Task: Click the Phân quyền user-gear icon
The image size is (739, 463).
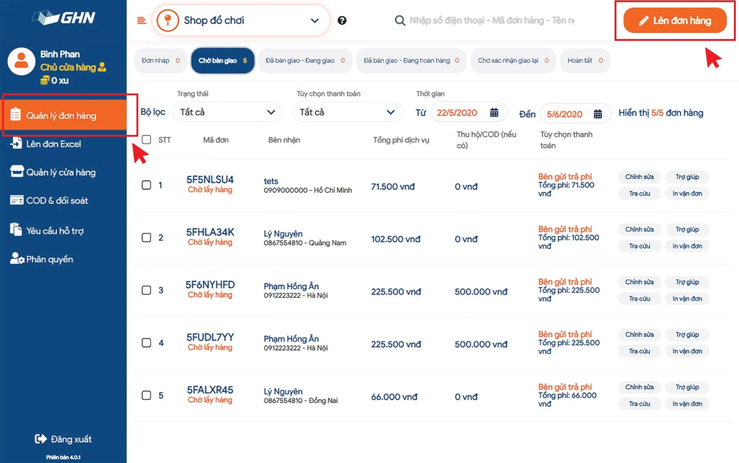Action: coord(17,258)
